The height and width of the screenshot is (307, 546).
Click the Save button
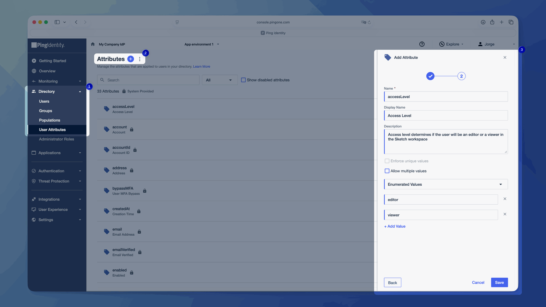(499, 282)
